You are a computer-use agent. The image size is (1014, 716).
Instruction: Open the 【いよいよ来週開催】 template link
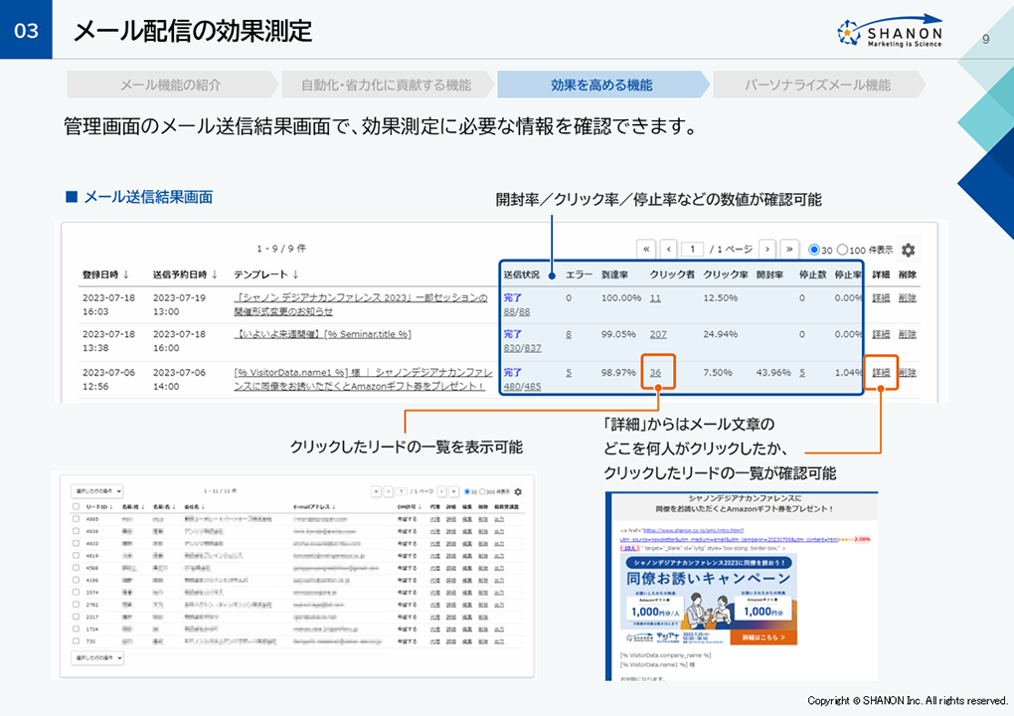[323, 334]
